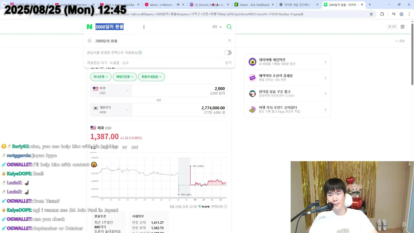Open the browser extensions puzzle icon
The width and height of the screenshot is (414, 233).
pyautogui.click(x=382, y=14)
